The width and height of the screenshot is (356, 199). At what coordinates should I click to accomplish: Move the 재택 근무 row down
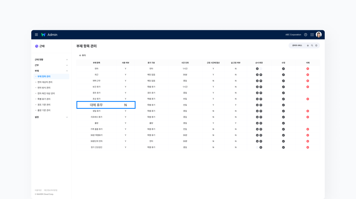coord(257,81)
